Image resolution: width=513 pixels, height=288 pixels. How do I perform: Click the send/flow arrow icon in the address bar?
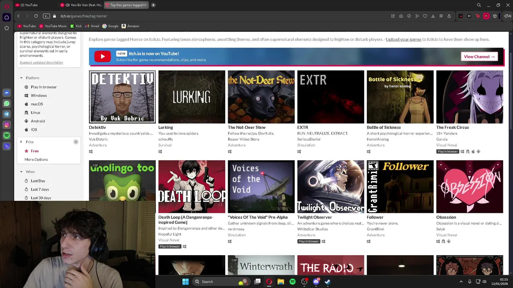point(417,16)
